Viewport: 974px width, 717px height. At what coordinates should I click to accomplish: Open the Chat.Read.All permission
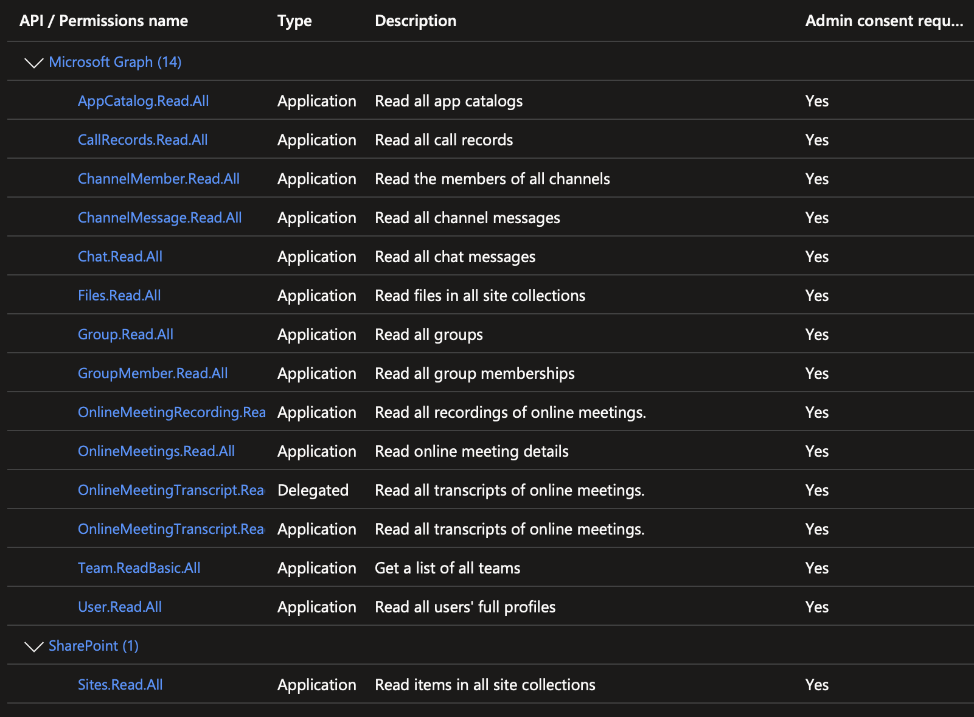(120, 257)
